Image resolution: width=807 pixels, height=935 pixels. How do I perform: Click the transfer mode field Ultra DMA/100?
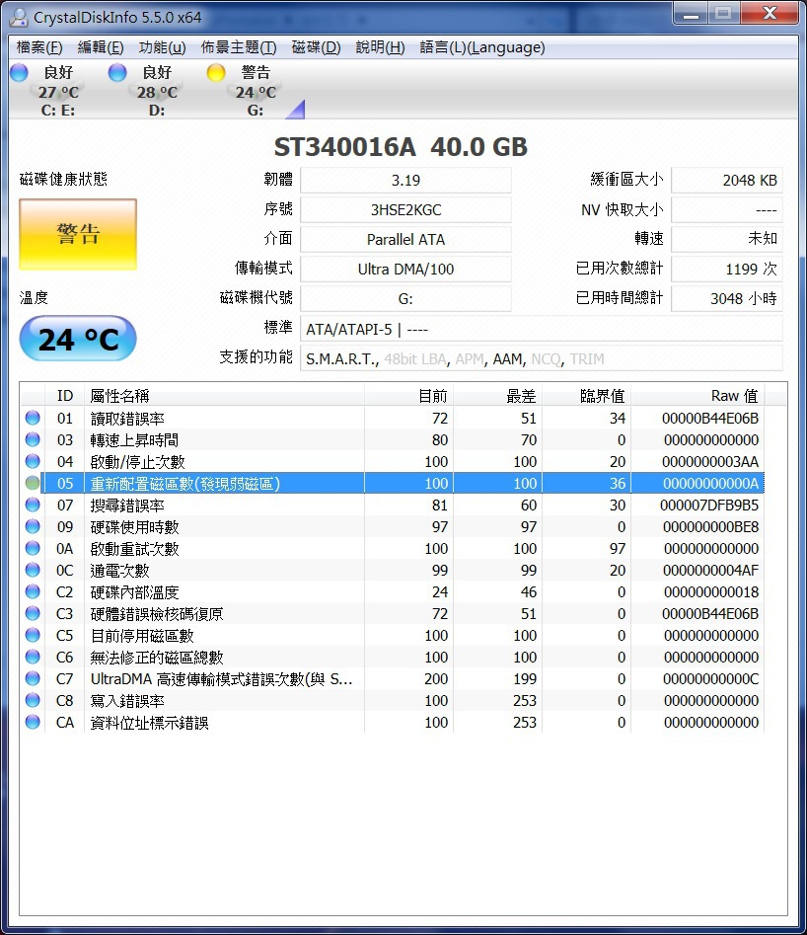click(x=405, y=269)
